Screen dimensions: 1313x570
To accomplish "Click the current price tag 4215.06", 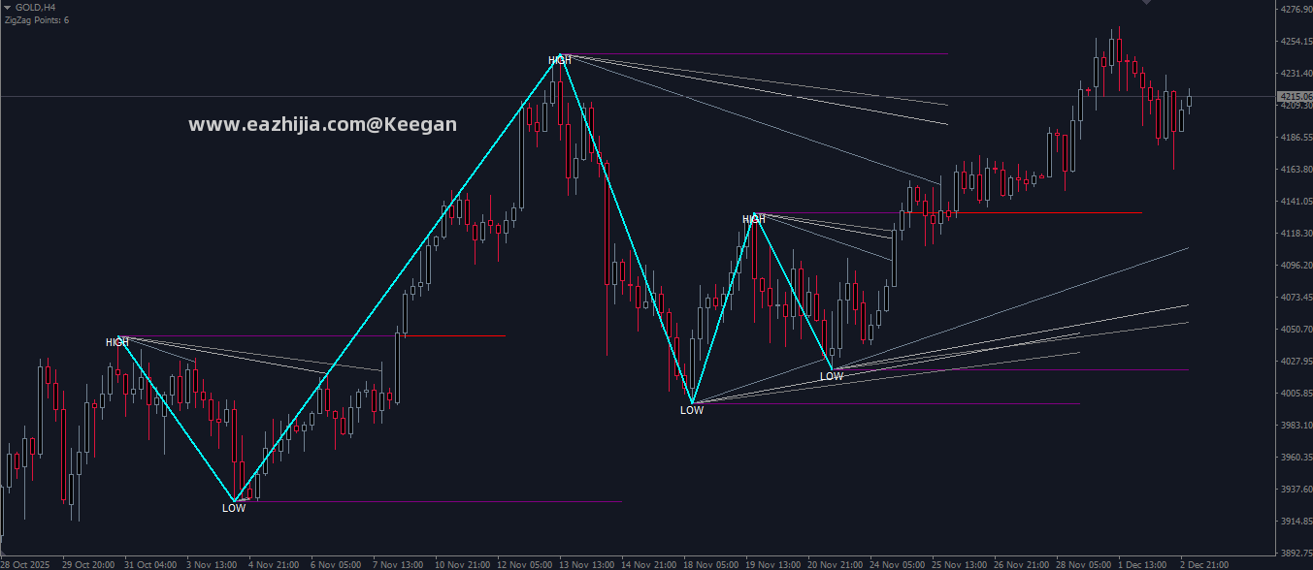I will point(1296,96).
